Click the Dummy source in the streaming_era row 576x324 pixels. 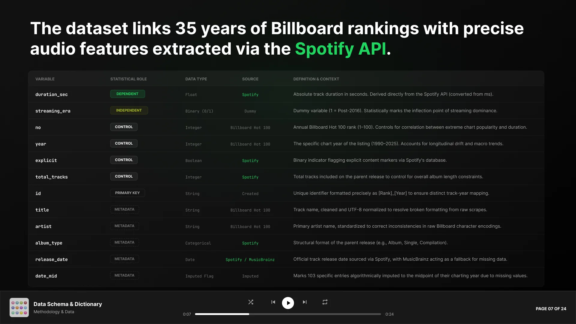(250, 111)
